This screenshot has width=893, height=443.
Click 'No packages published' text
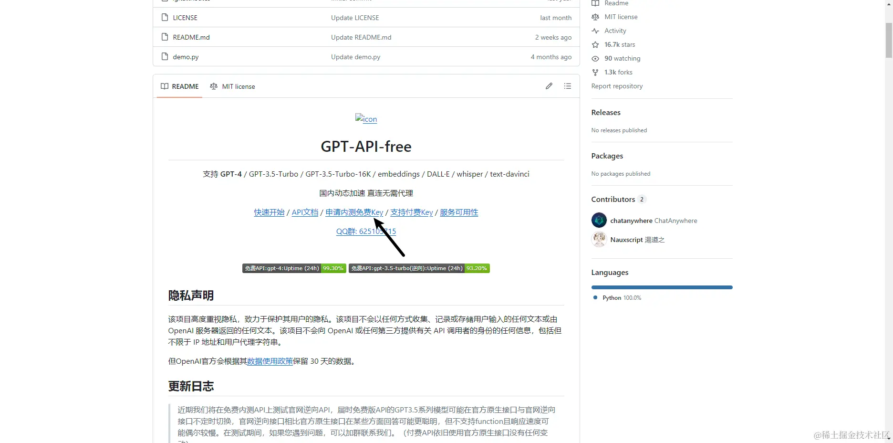coord(621,174)
